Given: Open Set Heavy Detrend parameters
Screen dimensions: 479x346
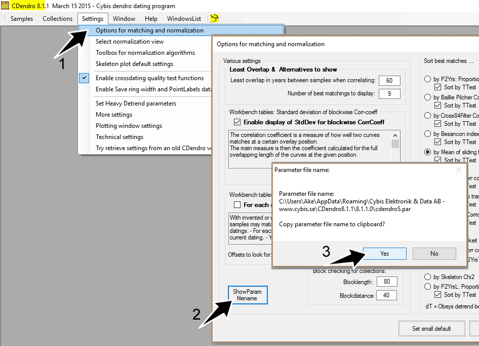Looking at the screenshot, I should [x=145, y=103].
